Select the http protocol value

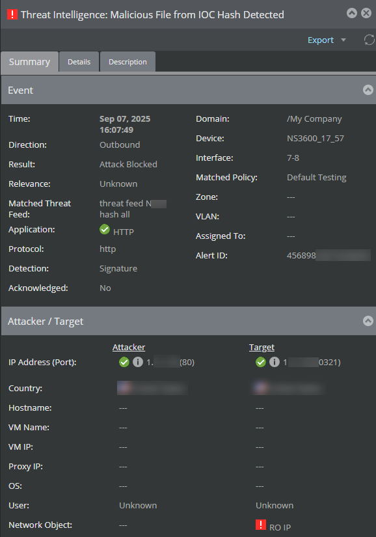[x=108, y=249]
